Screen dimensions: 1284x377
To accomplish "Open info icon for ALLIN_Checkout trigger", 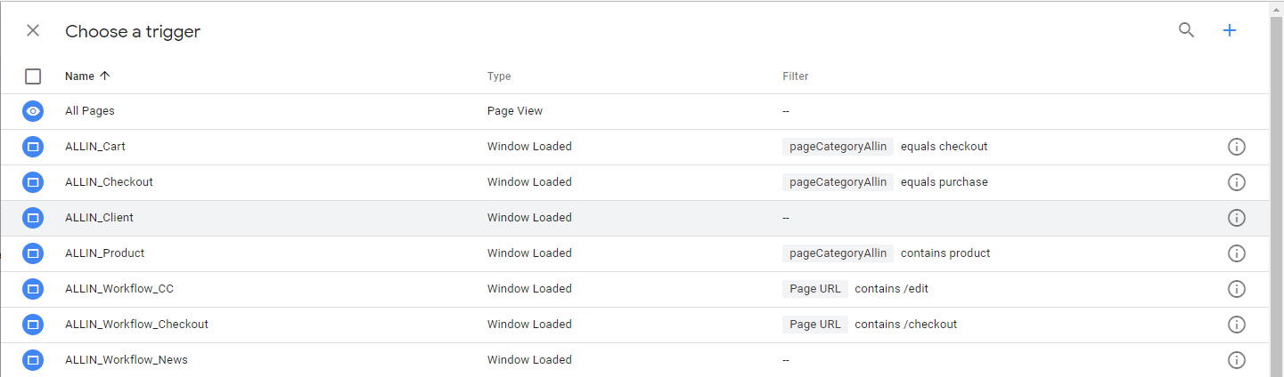I will click(x=1236, y=182).
